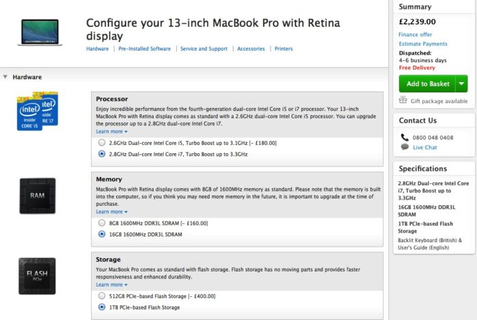Go to the Accessories section link
Screen dimensions: 477x320
(x=251, y=49)
